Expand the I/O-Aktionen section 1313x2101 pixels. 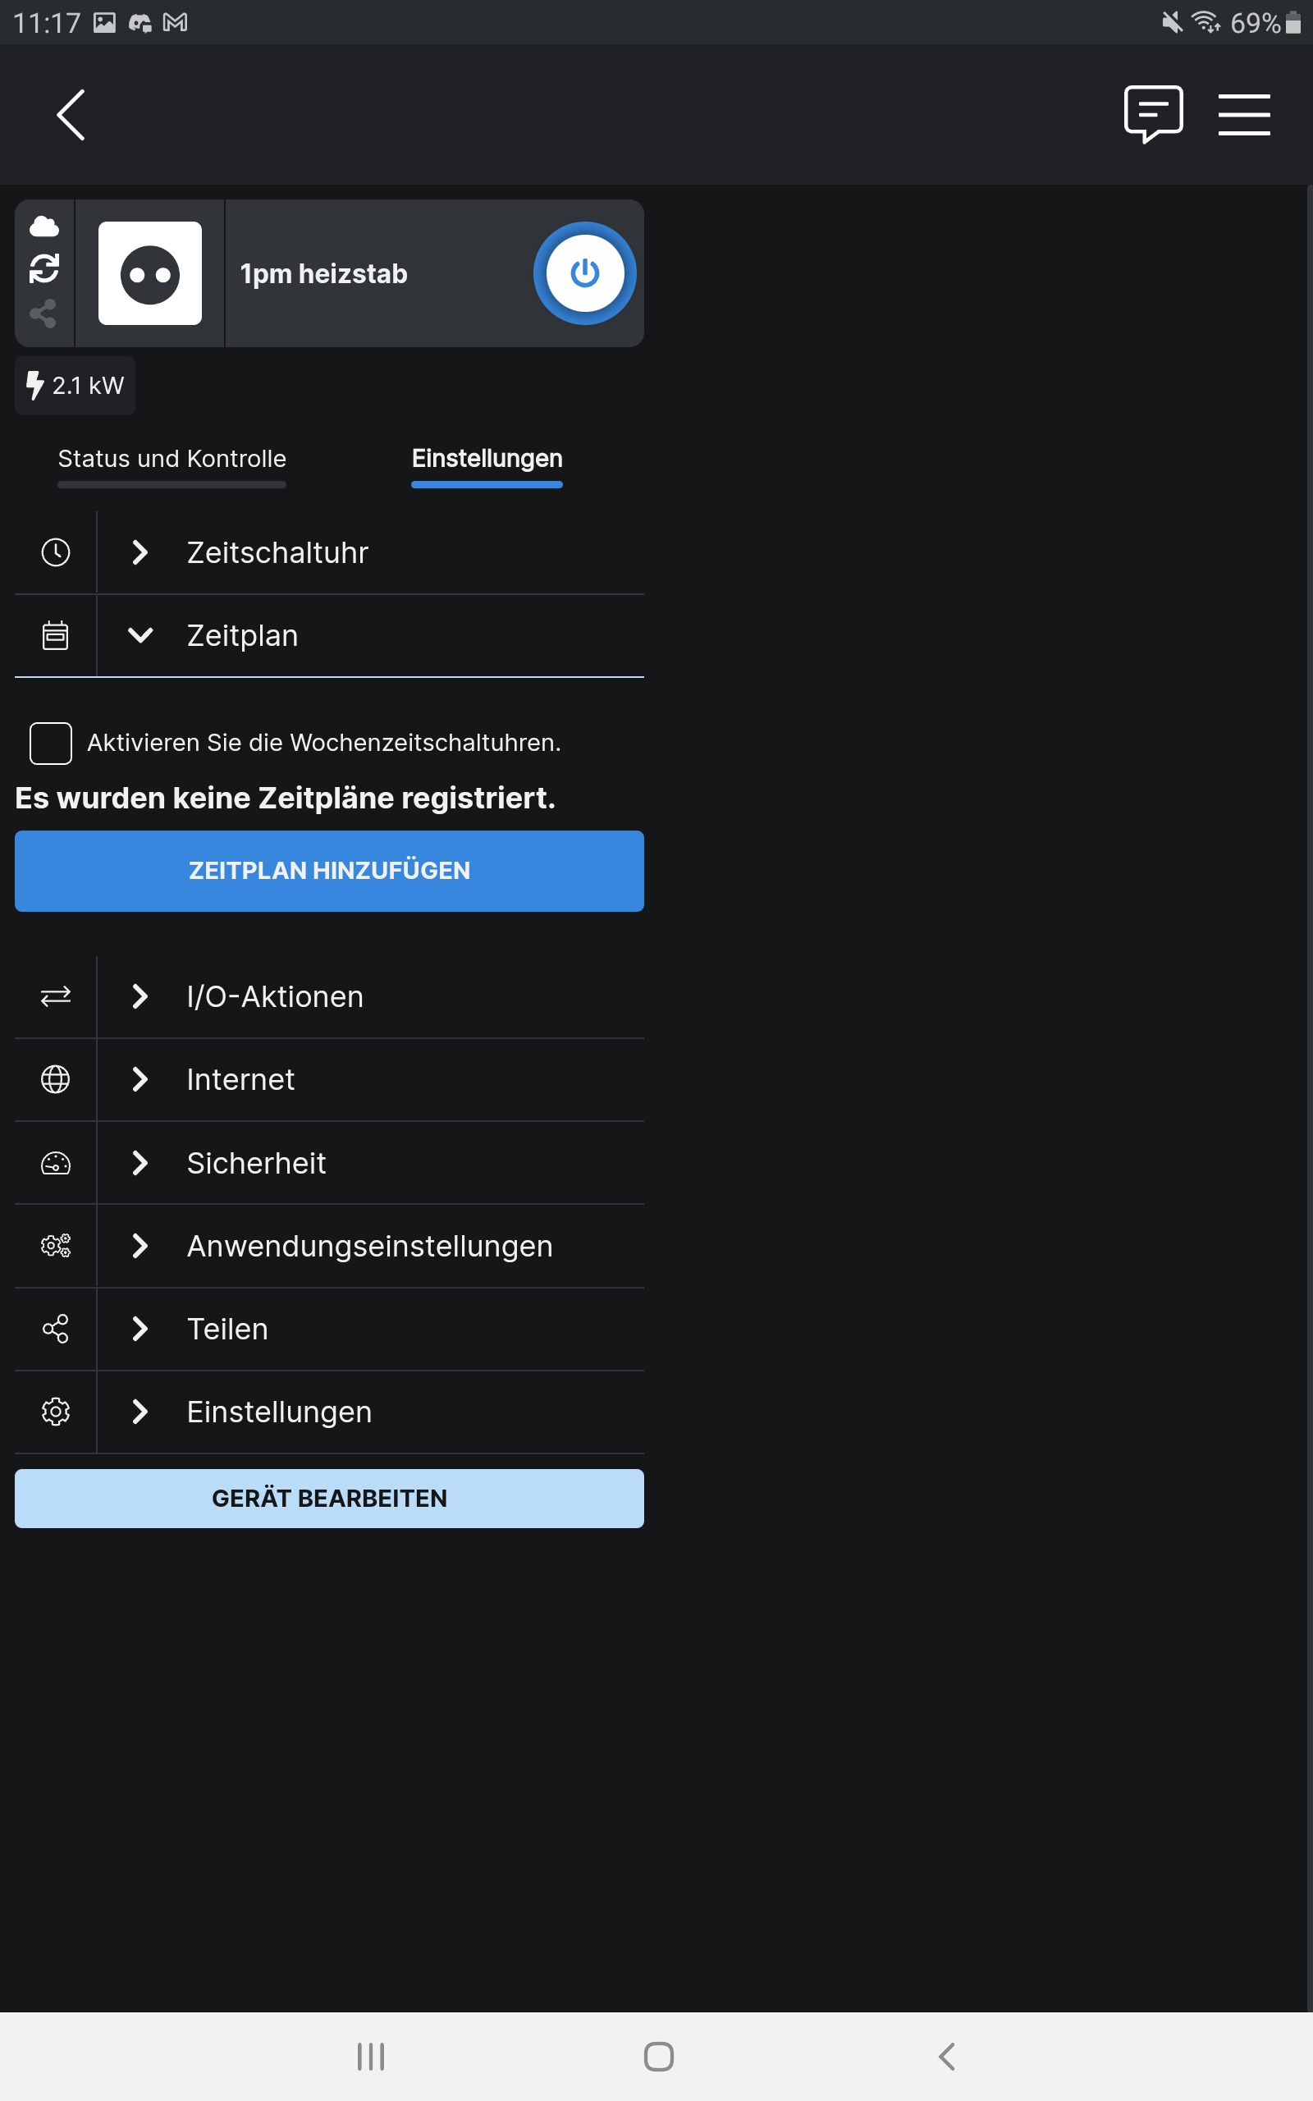(x=274, y=996)
